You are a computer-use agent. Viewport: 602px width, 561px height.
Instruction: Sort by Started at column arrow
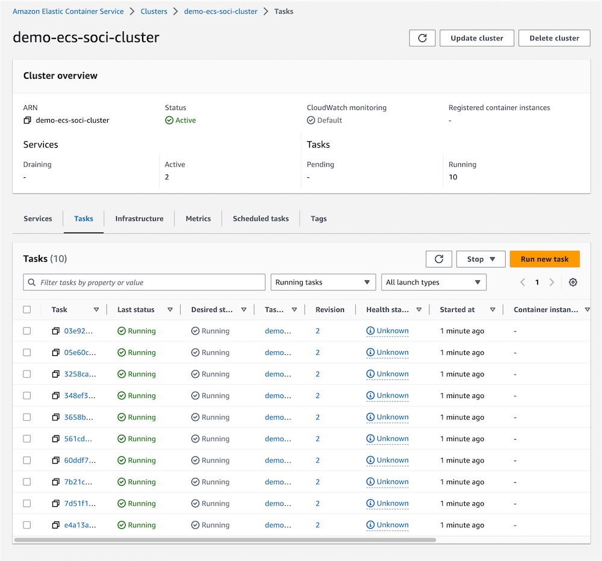(492, 310)
